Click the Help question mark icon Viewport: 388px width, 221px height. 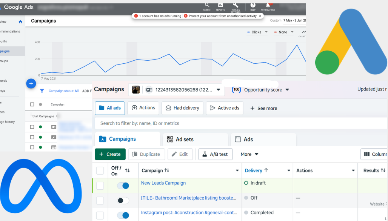click(253, 5)
